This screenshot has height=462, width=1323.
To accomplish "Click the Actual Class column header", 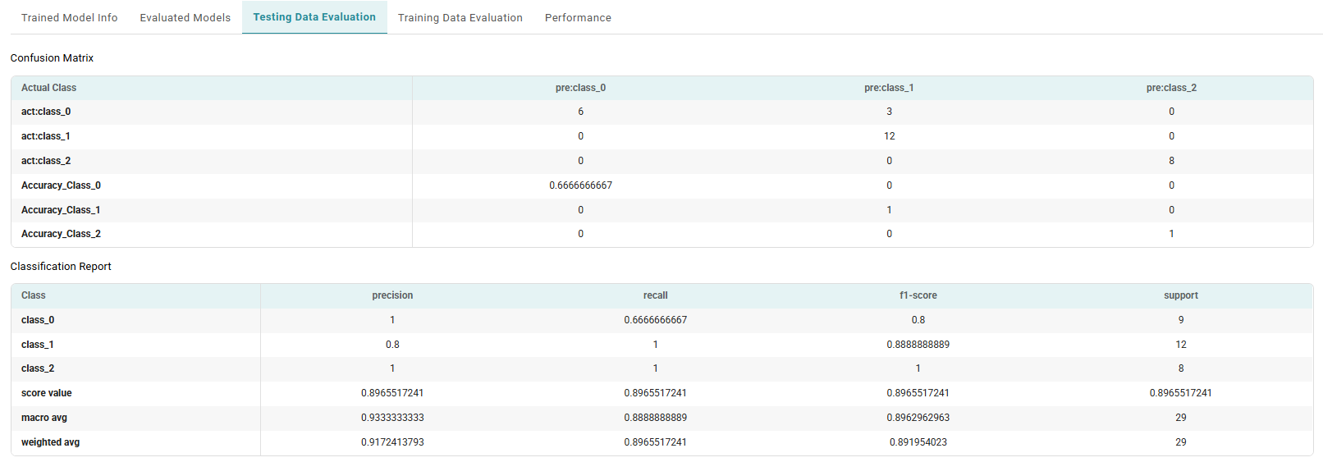I will 48,88.
